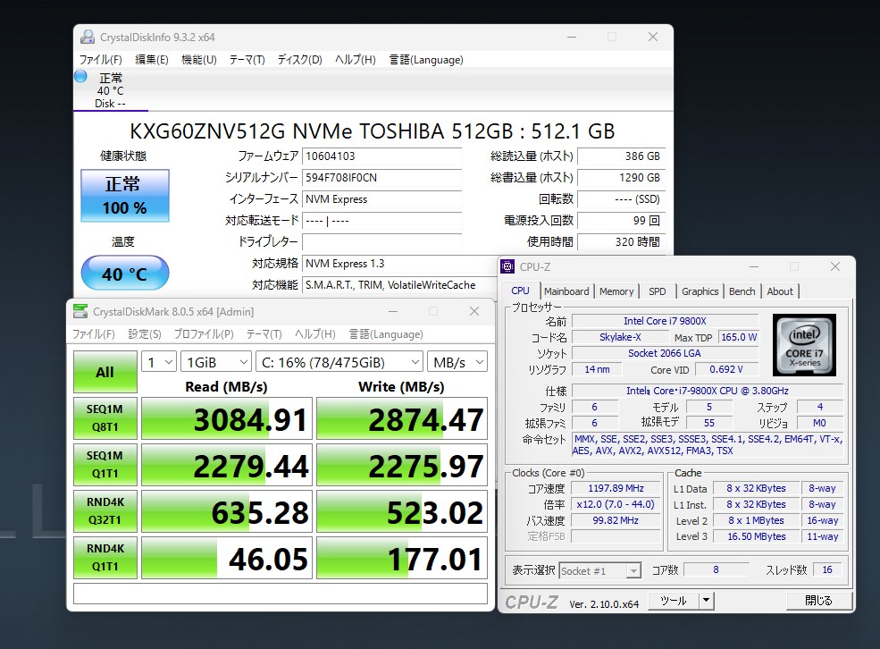Switch to the About tab in CPU-Z
880x649 pixels.
point(780,291)
